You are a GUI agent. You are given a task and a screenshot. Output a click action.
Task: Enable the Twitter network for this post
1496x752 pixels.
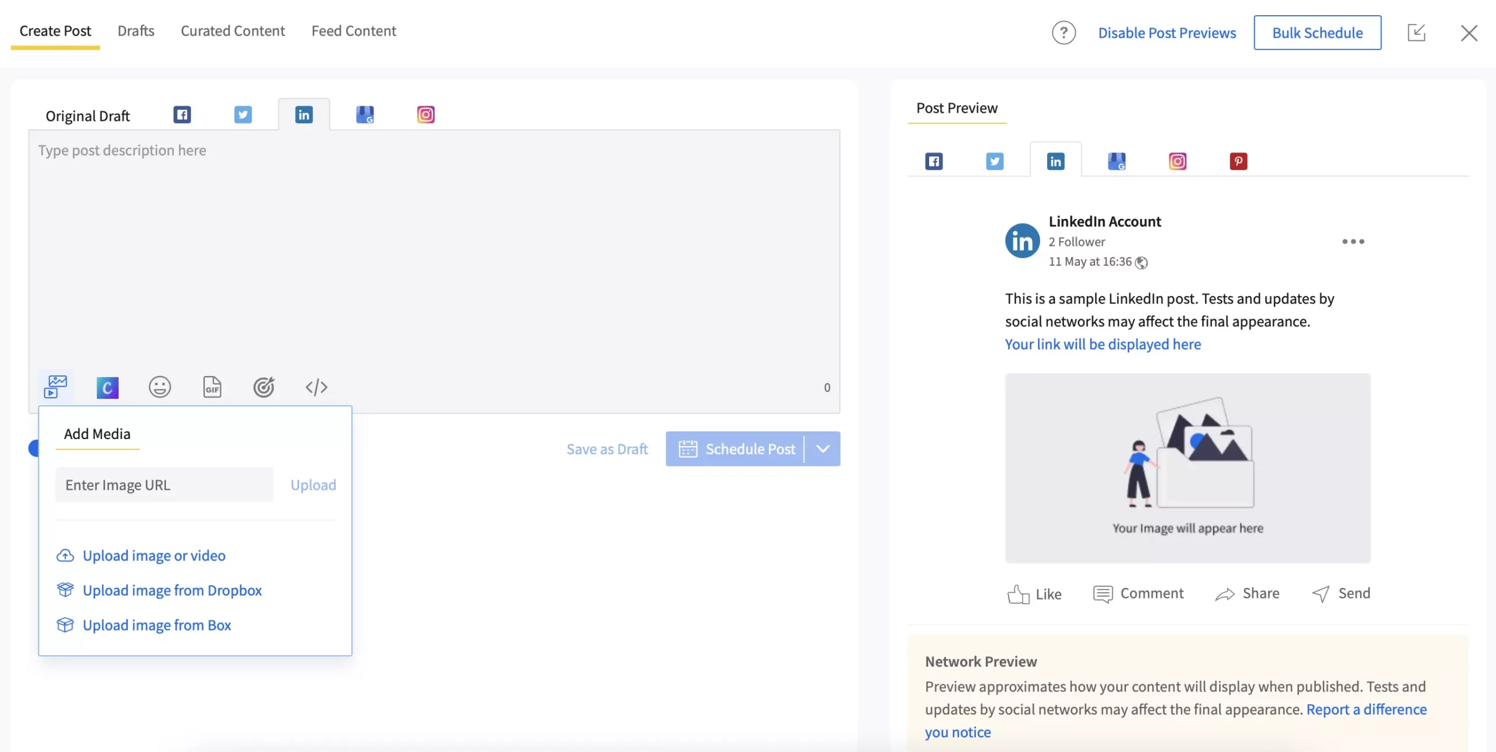[x=243, y=114]
